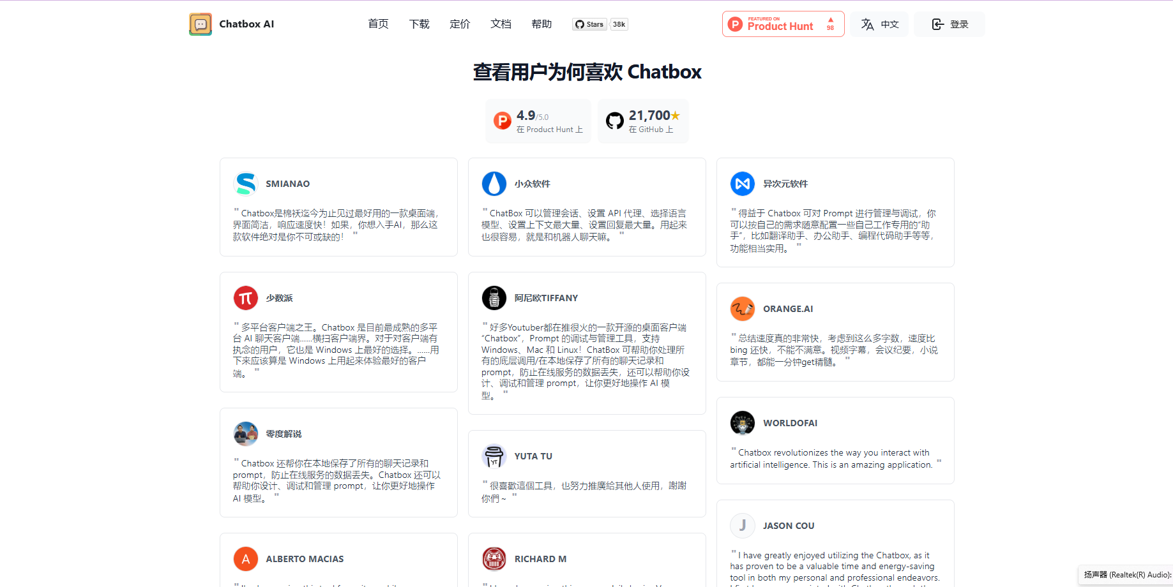1173x587 pixels.
Task: Click the ORANGE.AI reviewer name
Action: point(788,309)
